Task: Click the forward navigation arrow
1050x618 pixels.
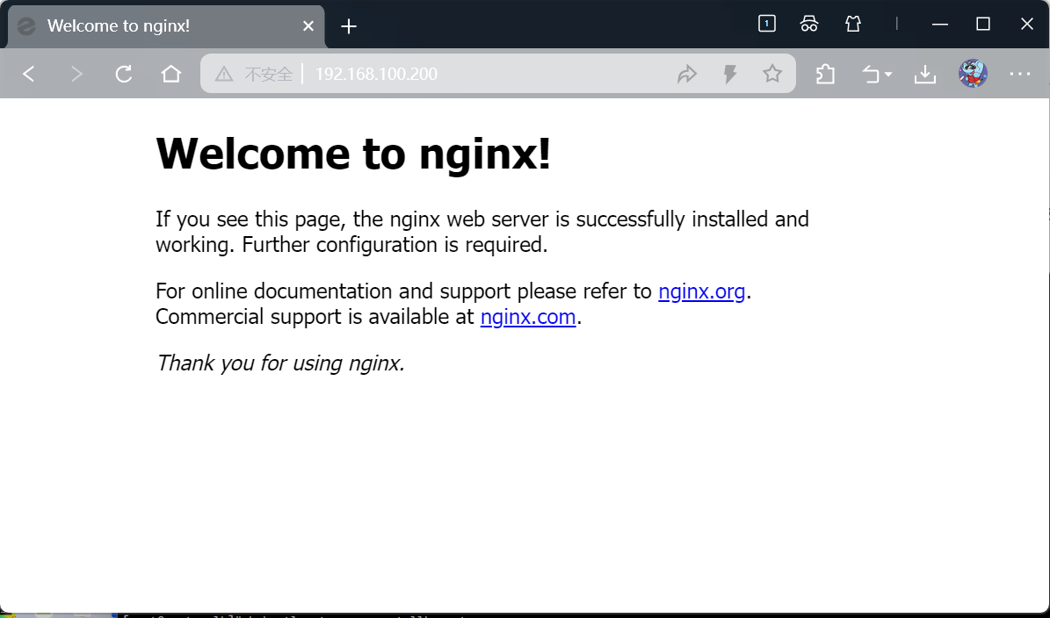Action: [77, 74]
